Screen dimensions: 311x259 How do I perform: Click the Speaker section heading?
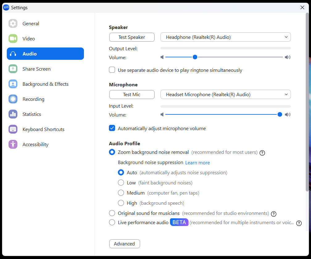(x=118, y=27)
